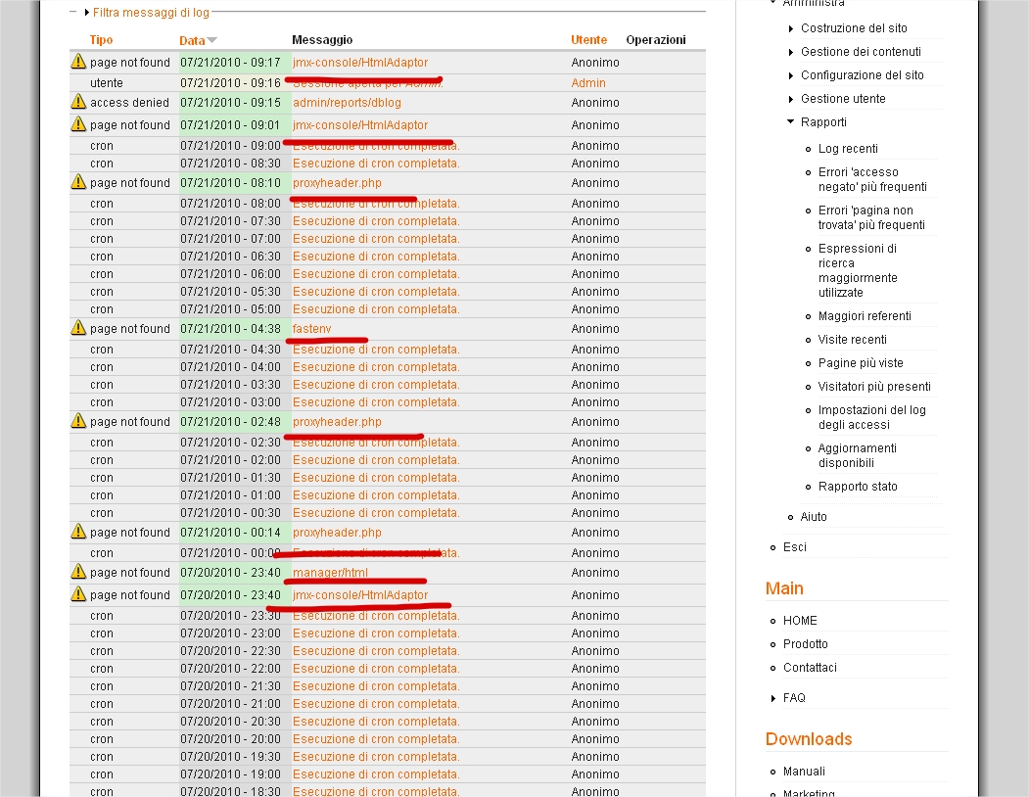Screen dimensions: 1029x797
Task: Click warning icon on the manager/html row
Action: coord(78,572)
